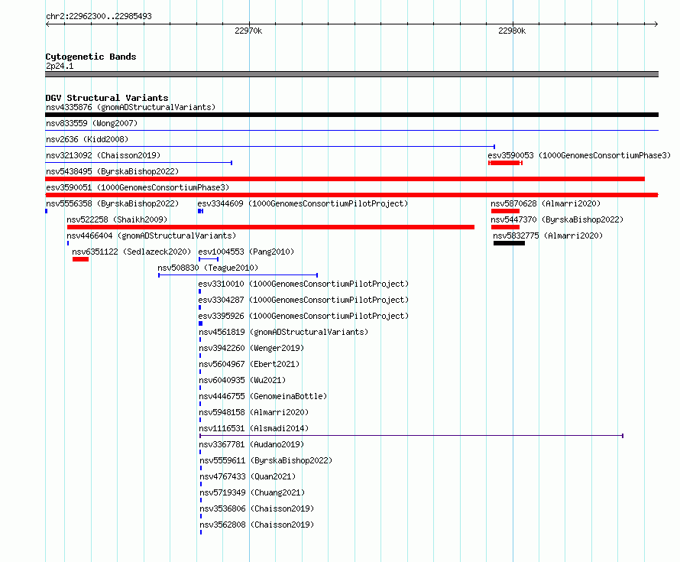Click the nsv3536806 (Chaisson2019) label
Image resolution: width=680 pixels, height=562 pixels.
pos(257,508)
